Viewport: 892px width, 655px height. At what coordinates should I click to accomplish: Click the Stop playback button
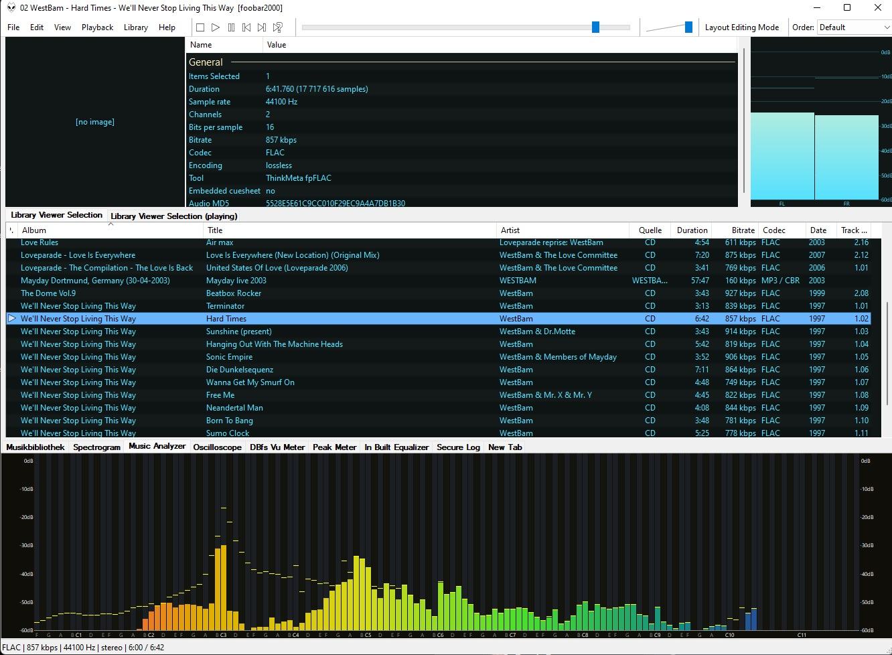click(x=200, y=27)
